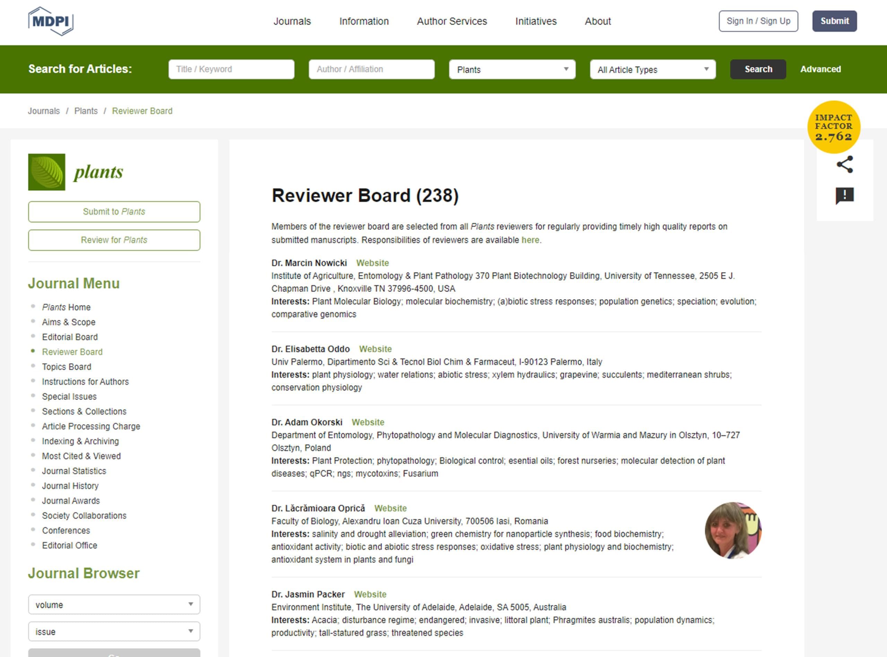The image size is (887, 657).
Task: Open Article Processing Charge
Action: 91,426
